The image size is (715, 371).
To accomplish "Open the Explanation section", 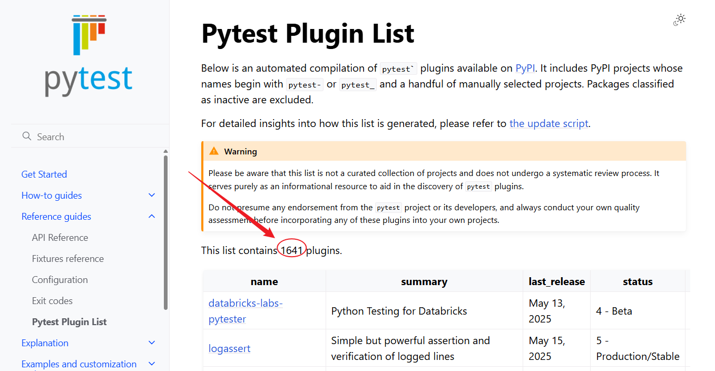I will pos(45,343).
